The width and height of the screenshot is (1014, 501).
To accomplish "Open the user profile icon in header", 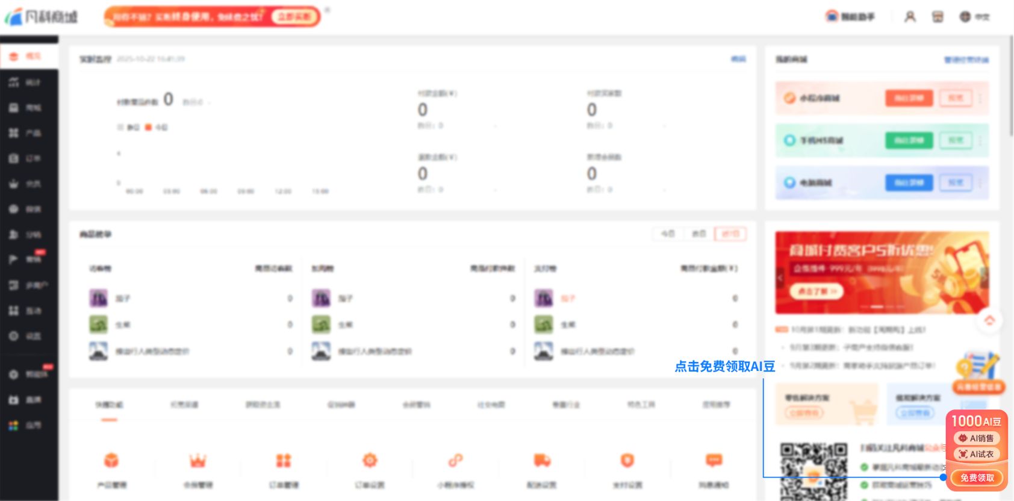I will click(910, 17).
